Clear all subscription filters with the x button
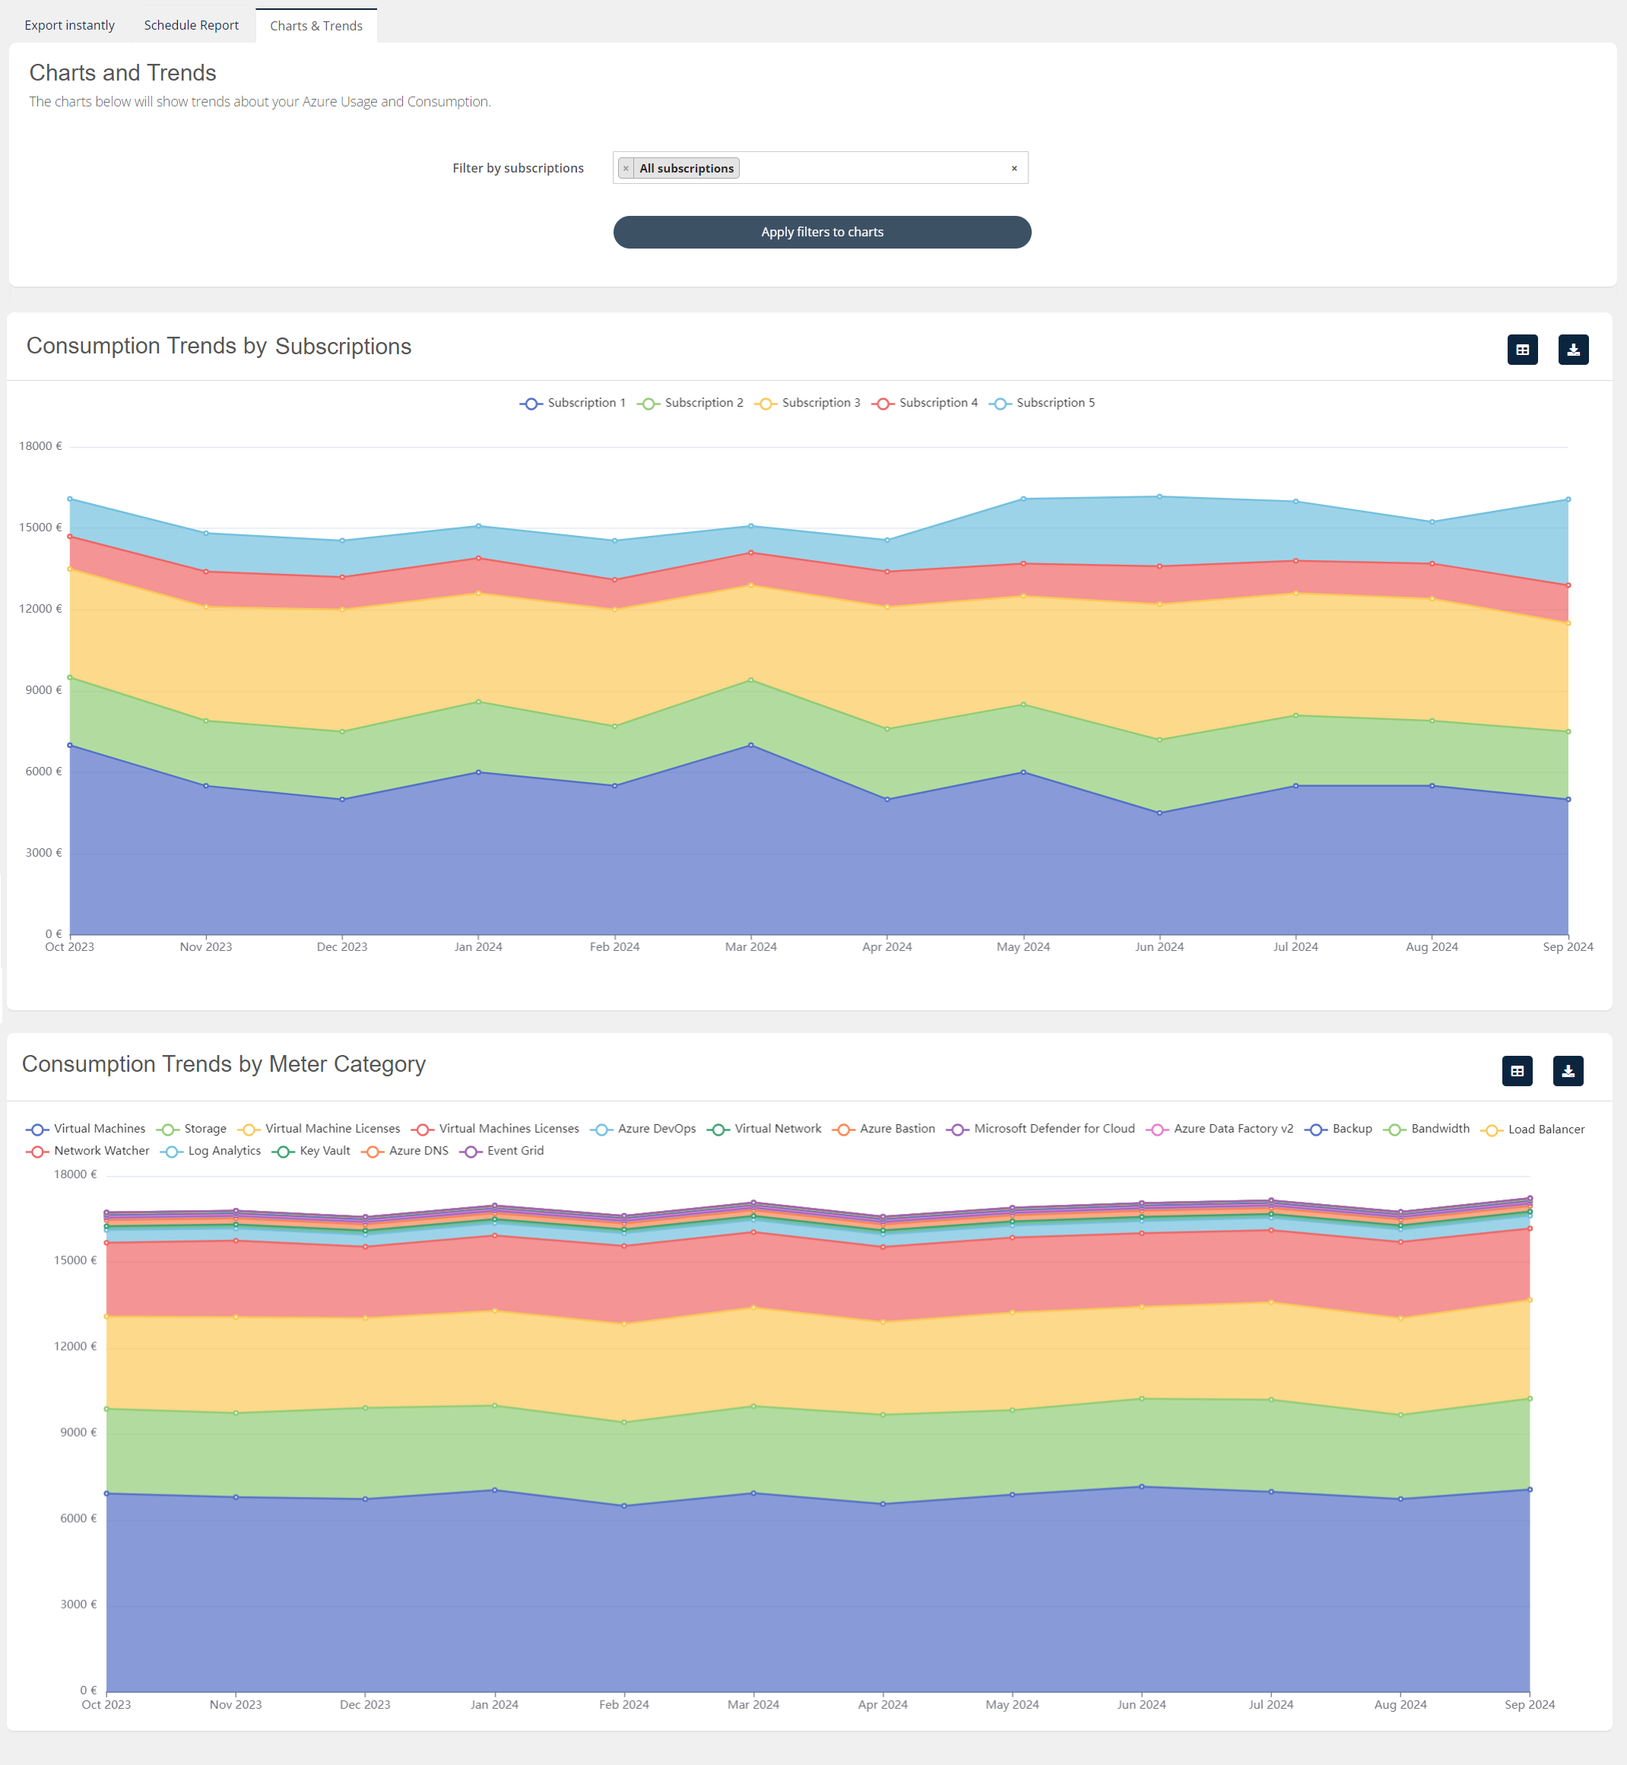 coord(1013,168)
